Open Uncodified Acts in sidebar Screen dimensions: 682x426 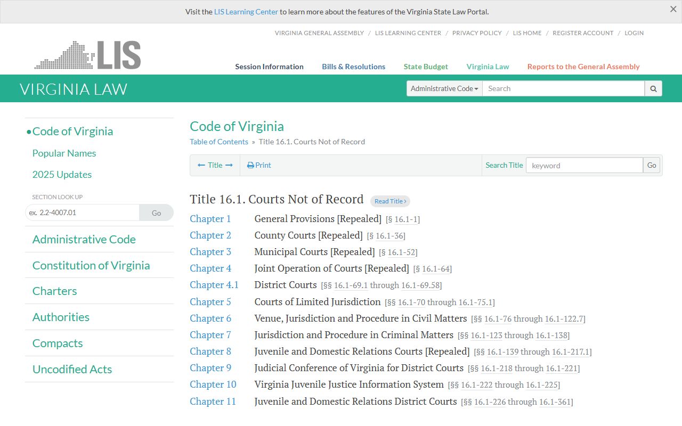coord(72,370)
